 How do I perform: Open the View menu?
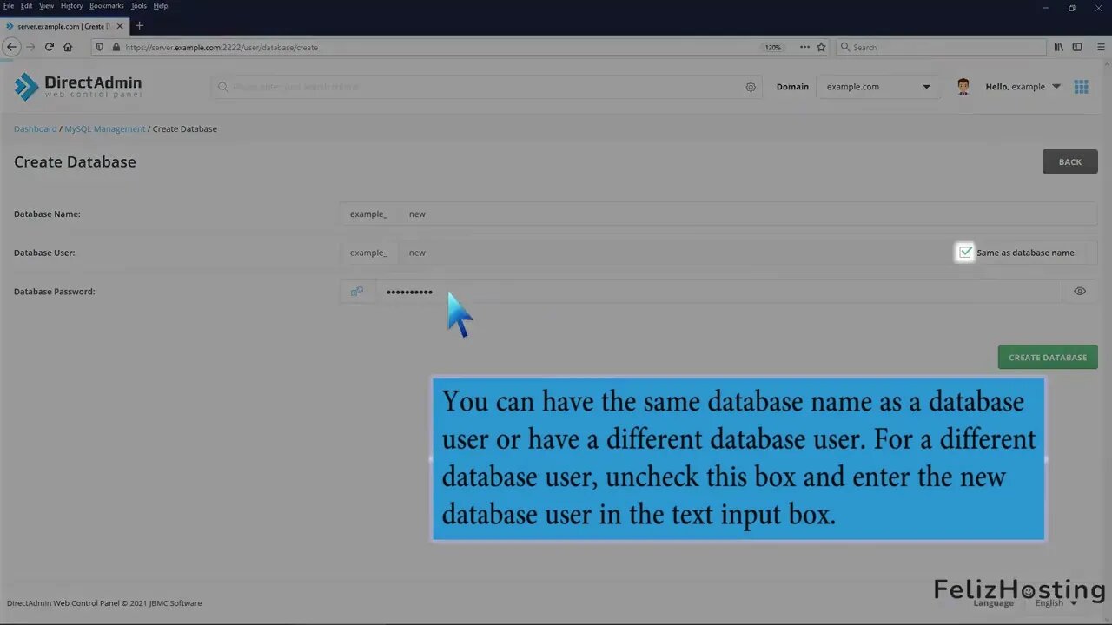pyautogui.click(x=46, y=6)
